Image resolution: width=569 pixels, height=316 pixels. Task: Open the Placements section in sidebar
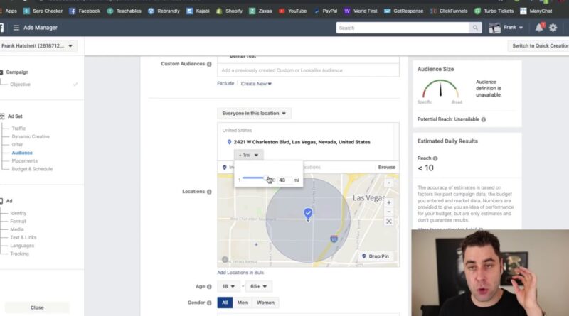pos(24,161)
